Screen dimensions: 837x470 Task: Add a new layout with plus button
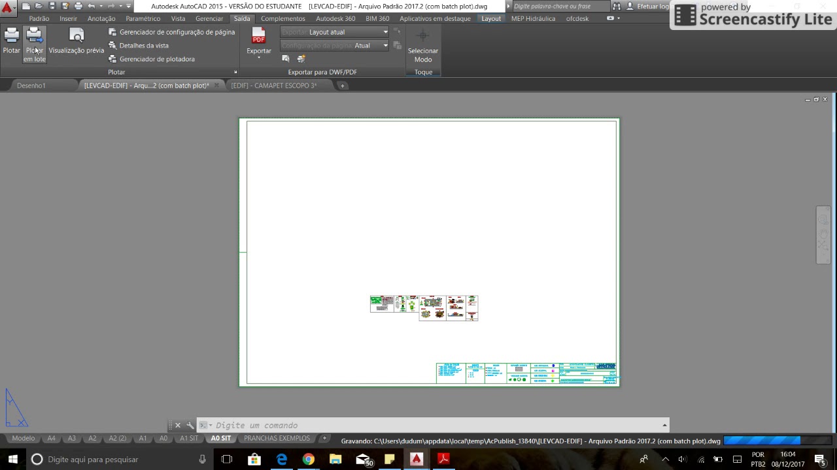(x=324, y=439)
